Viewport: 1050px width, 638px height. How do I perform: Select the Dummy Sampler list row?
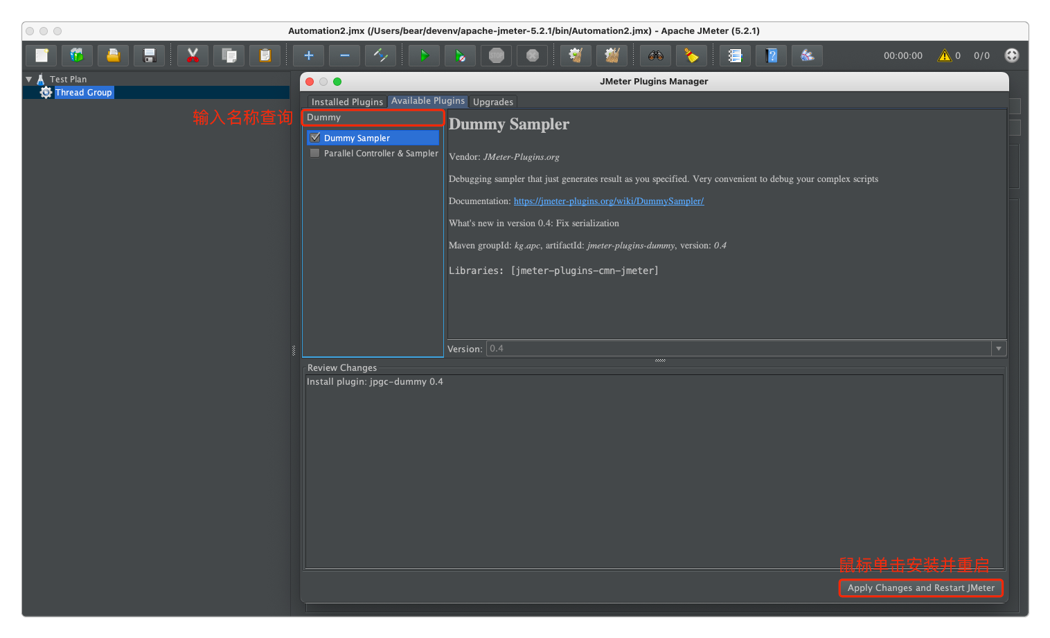click(x=373, y=138)
